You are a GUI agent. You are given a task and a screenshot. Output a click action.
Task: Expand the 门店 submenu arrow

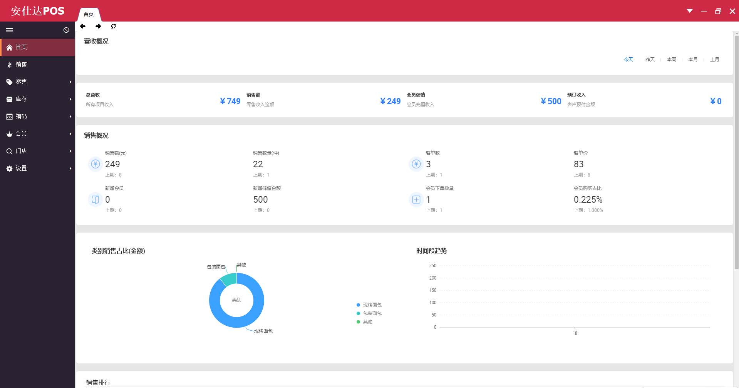70,151
